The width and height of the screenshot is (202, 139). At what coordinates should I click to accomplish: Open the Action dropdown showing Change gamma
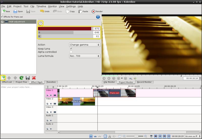(85, 45)
